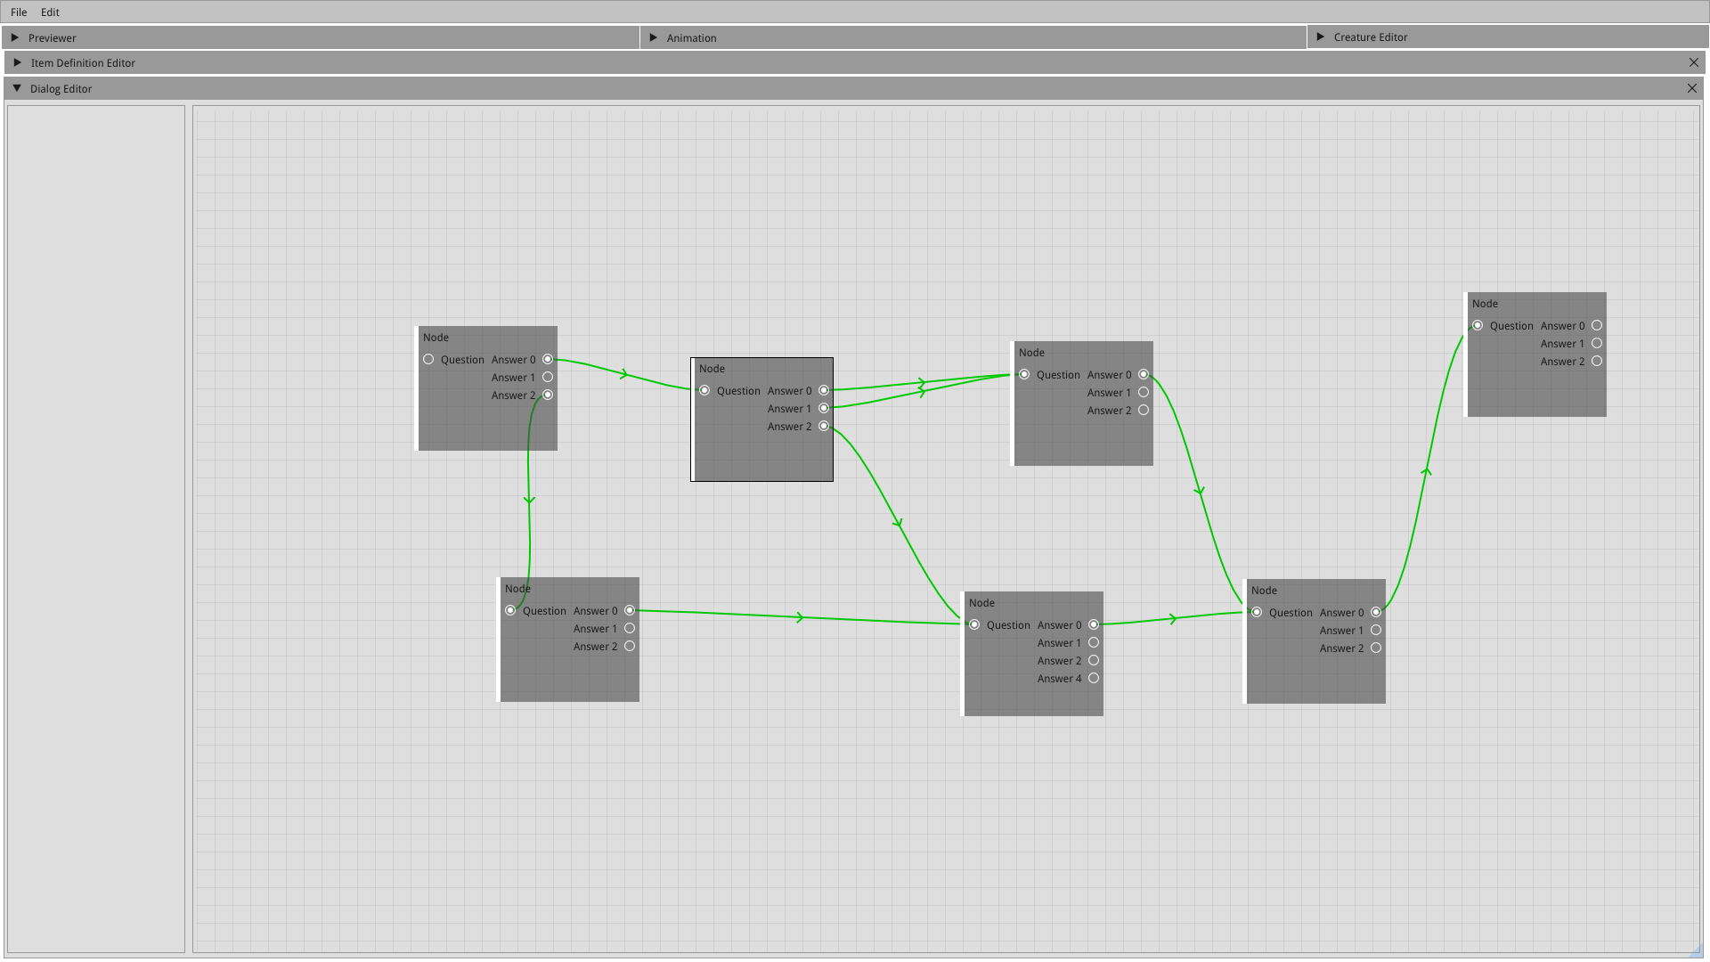The image size is (1710, 962).
Task: Select the node containing Answer 4 by title
Action: click(981, 603)
